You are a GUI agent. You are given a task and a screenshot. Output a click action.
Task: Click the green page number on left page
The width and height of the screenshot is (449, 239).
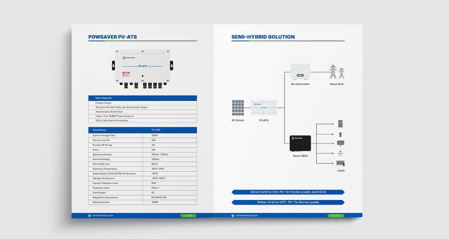[188, 216]
